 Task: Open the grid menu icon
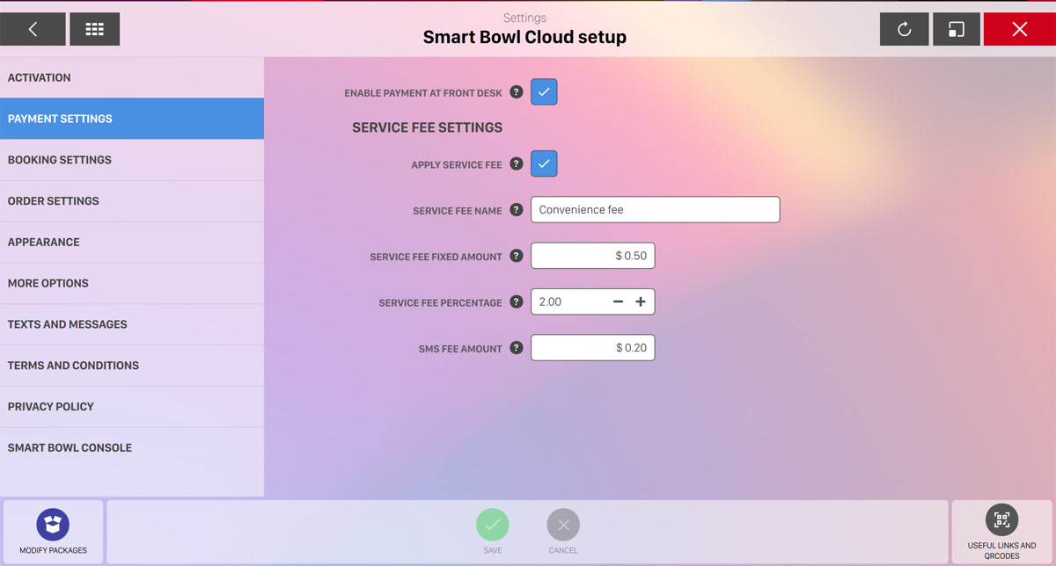(94, 29)
